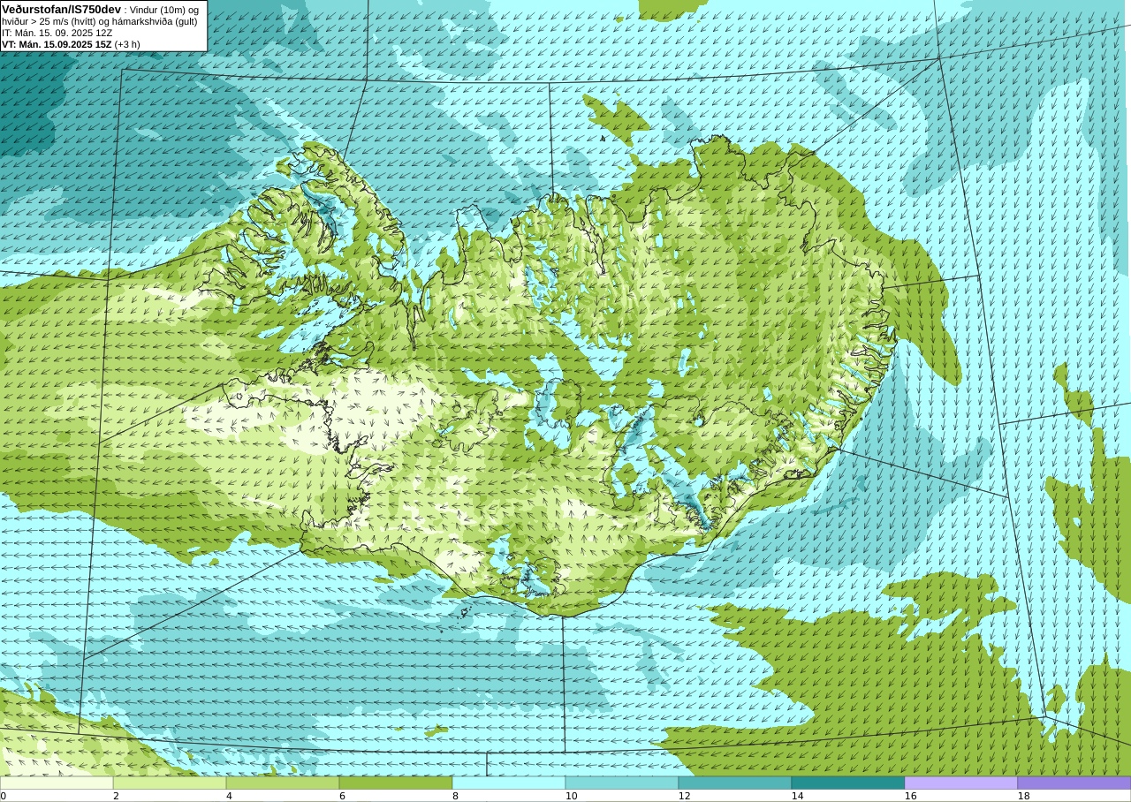Click the '18' label on the legend scale

[1023, 796]
